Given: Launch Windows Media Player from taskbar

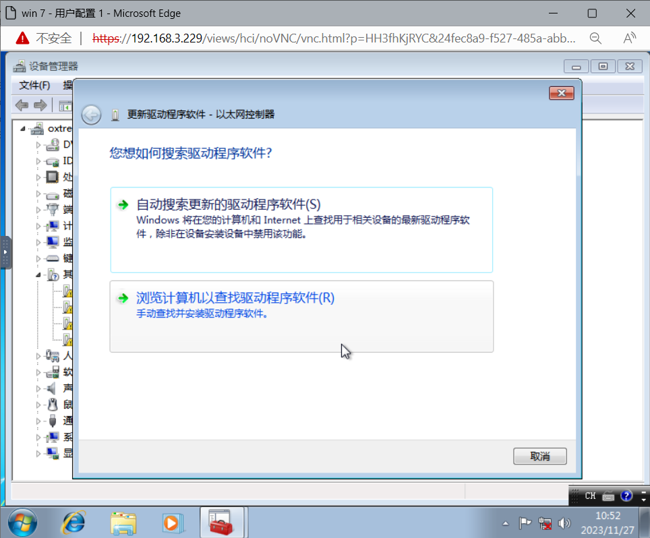Looking at the screenshot, I should (x=173, y=522).
